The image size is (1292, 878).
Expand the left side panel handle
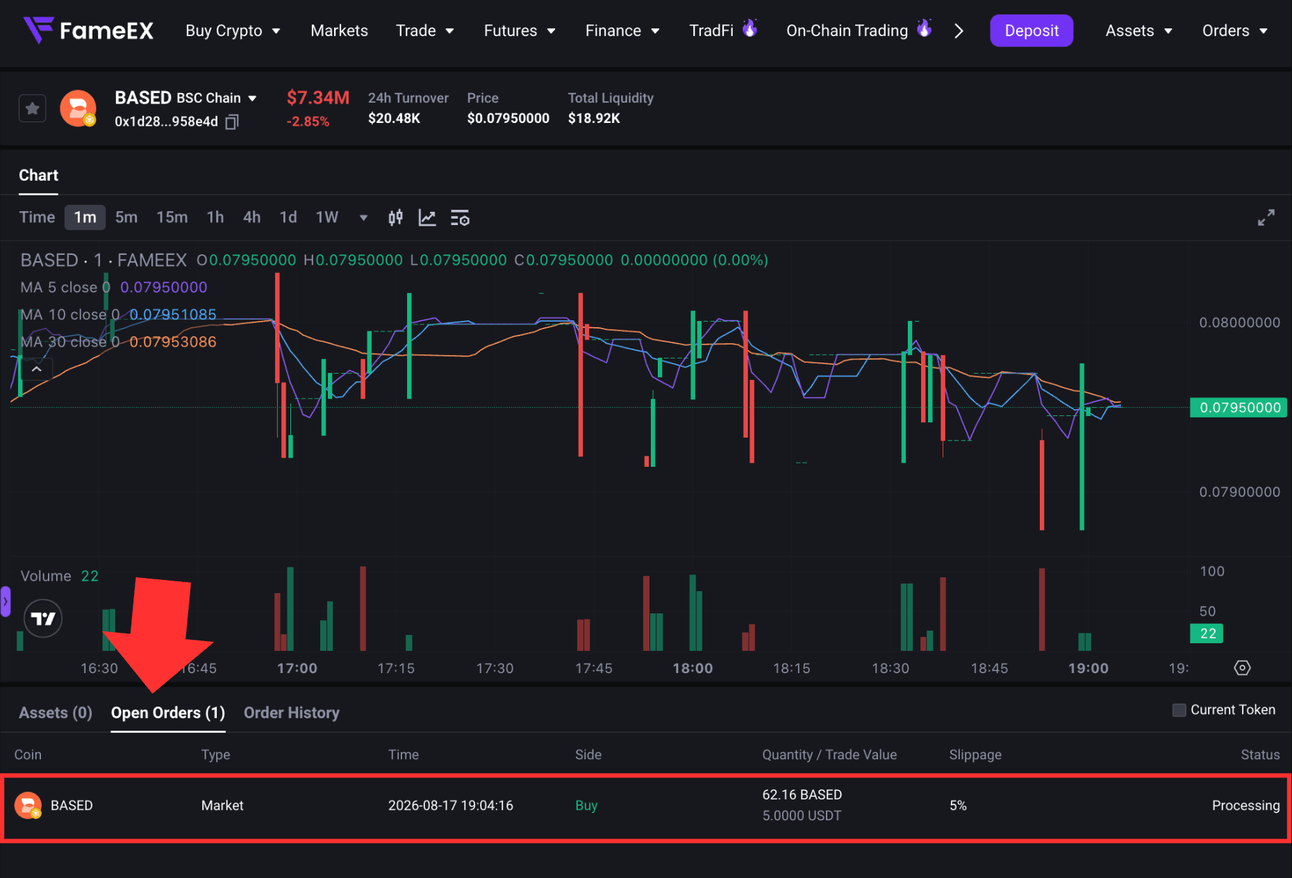(x=6, y=602)
